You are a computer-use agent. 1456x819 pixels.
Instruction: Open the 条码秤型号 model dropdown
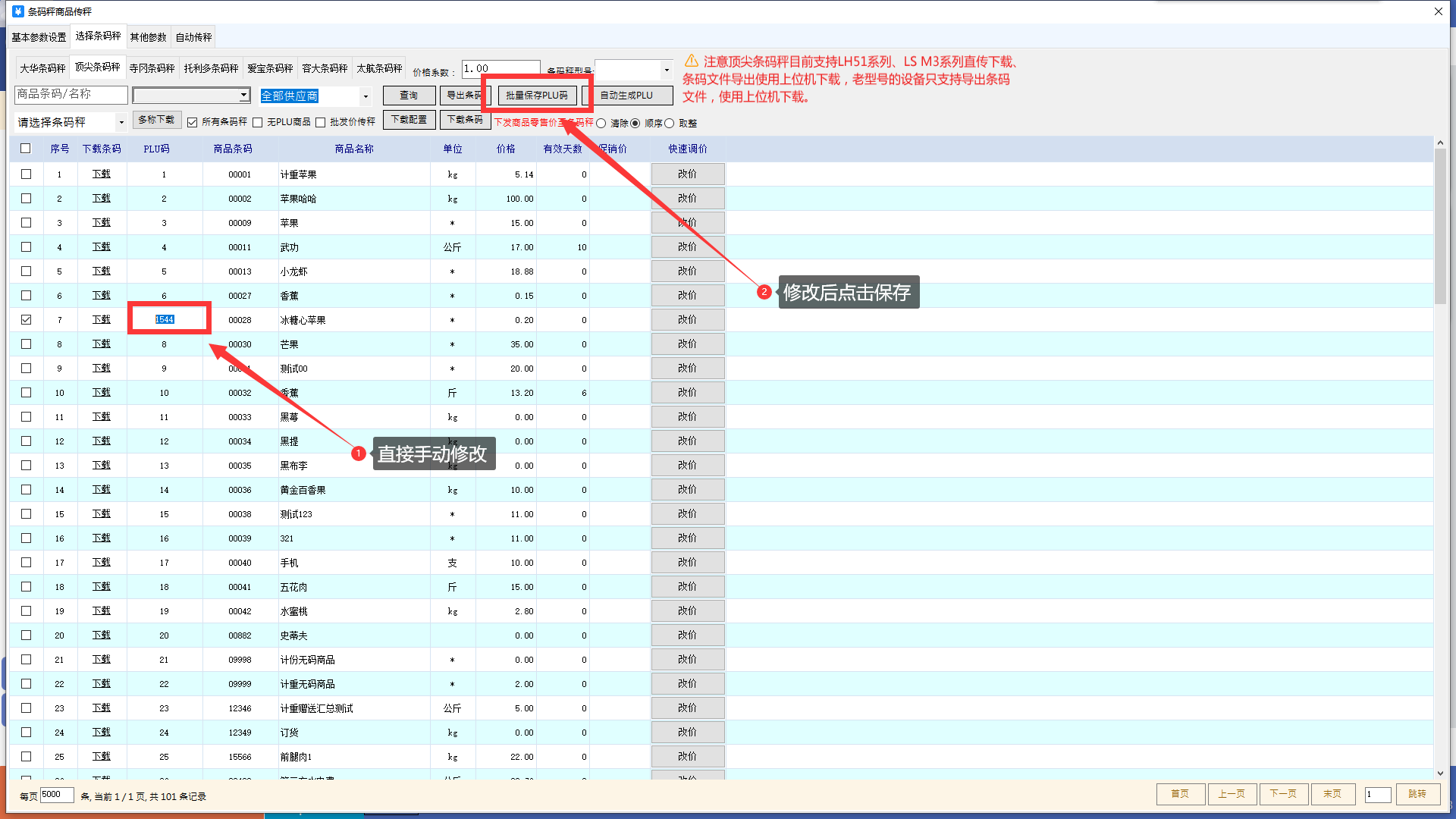tap(667, 70)
